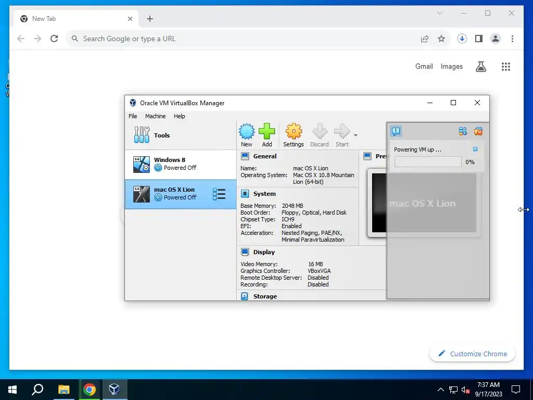Click the '16 MB' video memory value
Screen dimensions: 533x400
point(315,264)
